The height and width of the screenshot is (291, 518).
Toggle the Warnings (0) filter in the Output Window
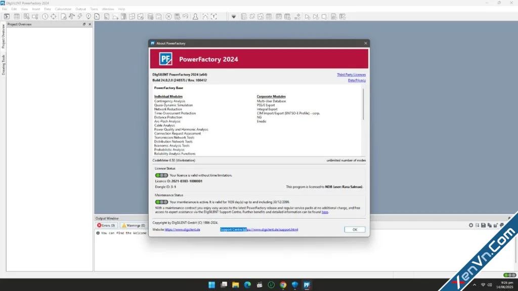(134, 226)
